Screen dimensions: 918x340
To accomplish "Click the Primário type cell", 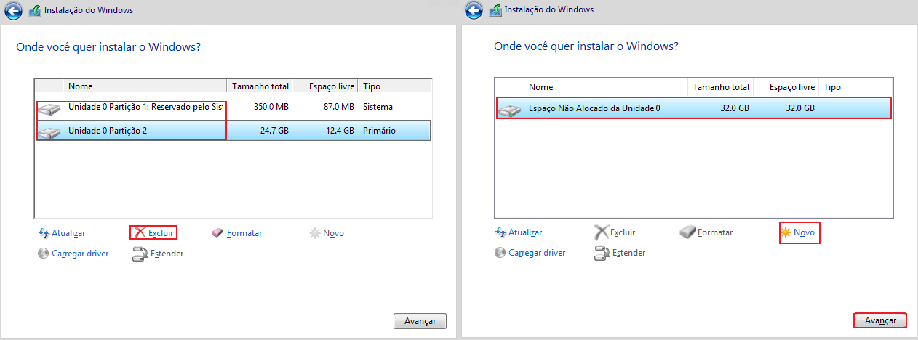I will pos(380,131).
